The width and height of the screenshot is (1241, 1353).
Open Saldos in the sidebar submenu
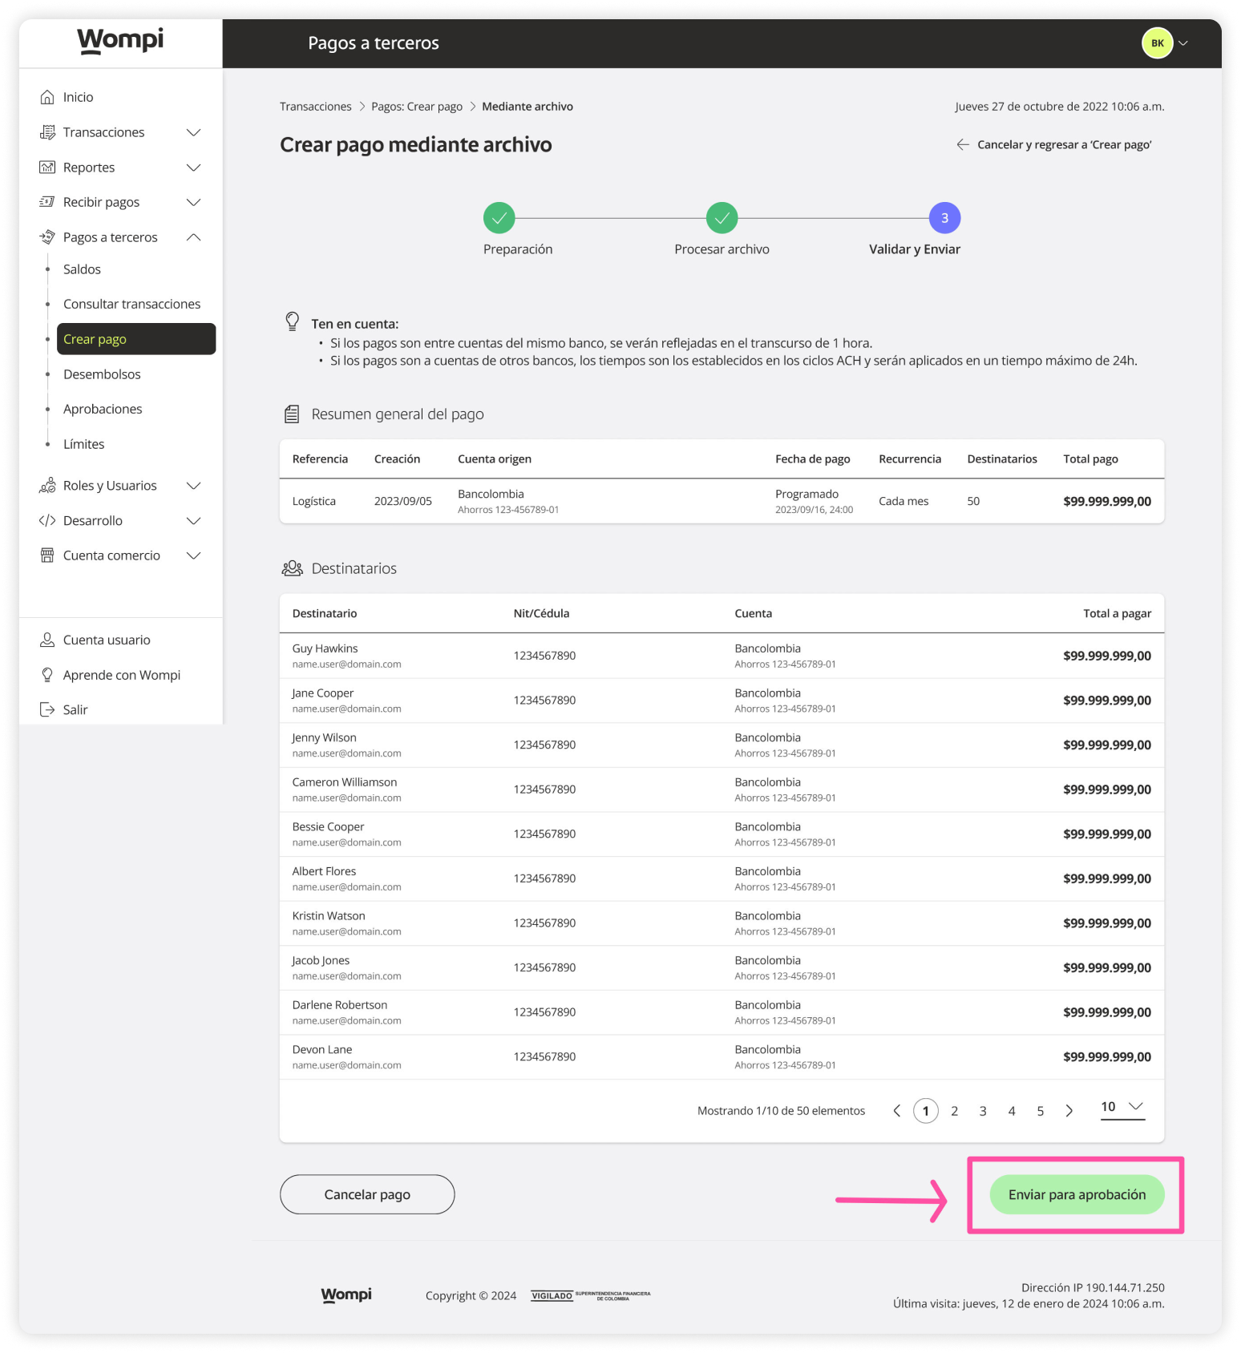point(82,269)
